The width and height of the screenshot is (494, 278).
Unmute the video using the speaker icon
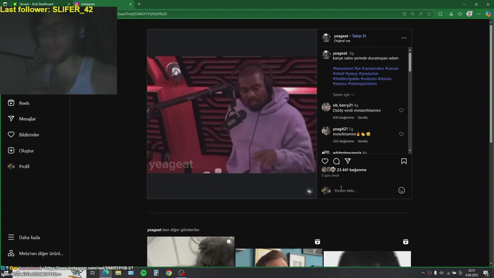[309, 192]
